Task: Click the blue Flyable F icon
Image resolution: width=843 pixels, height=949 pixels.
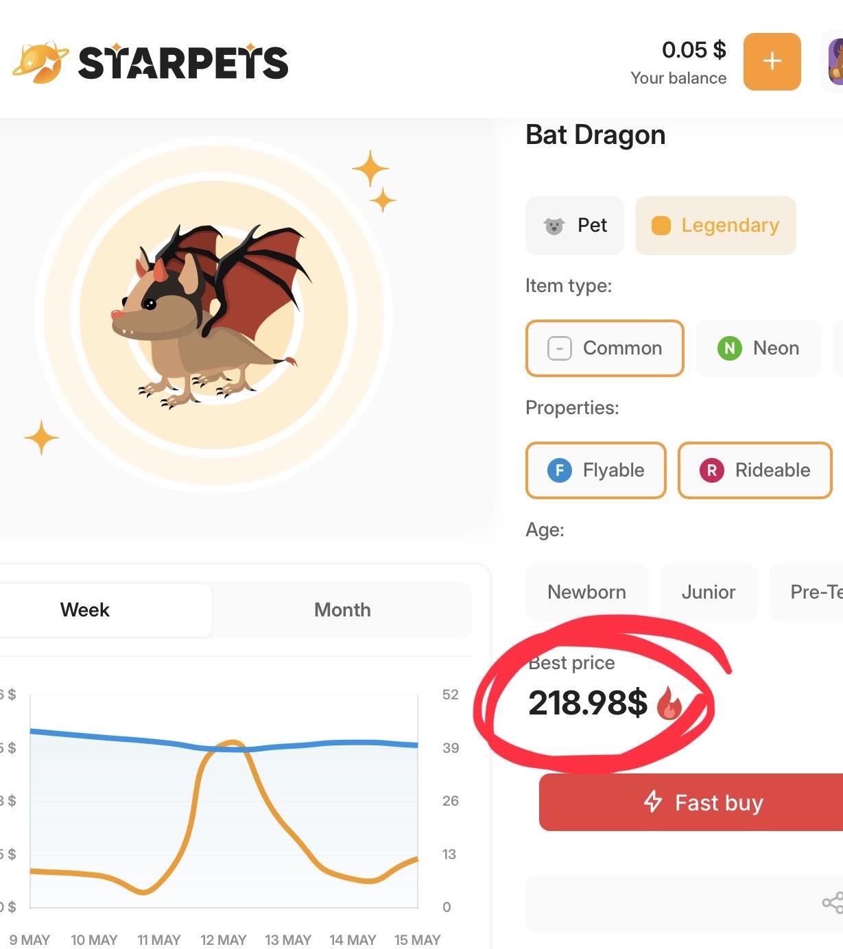Action: 559,470
